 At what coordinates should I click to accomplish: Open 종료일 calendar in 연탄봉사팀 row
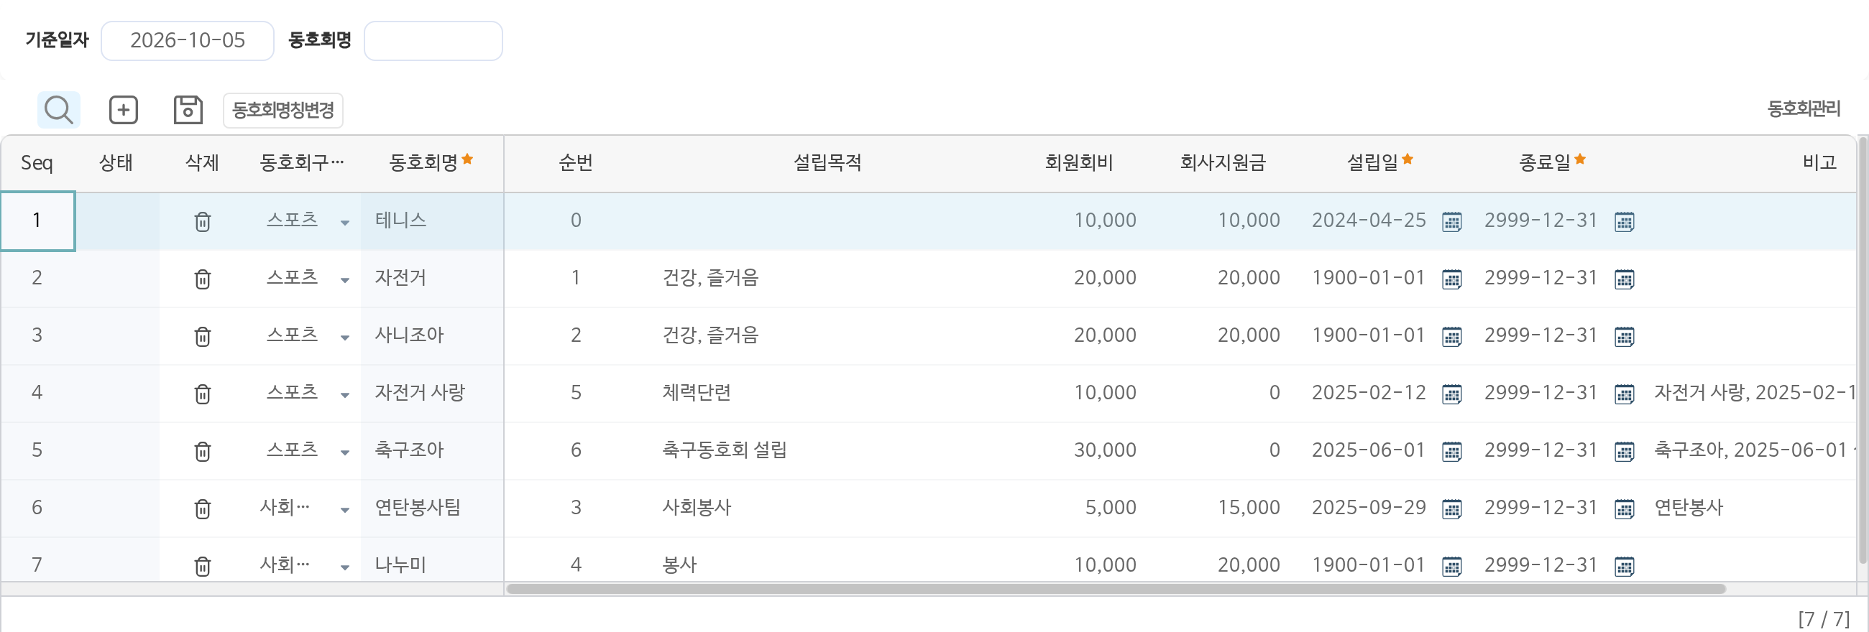[1625, 508]
